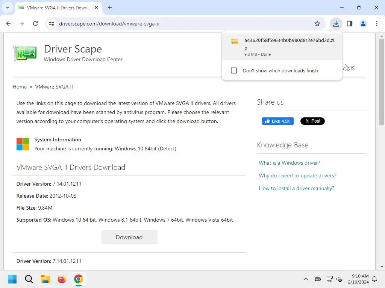Screen dimensions: 385x288
Task: Click scrollbar down arrow
Action: click(382, 267)
